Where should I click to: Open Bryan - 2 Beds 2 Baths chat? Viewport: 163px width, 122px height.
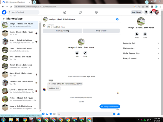20,41
